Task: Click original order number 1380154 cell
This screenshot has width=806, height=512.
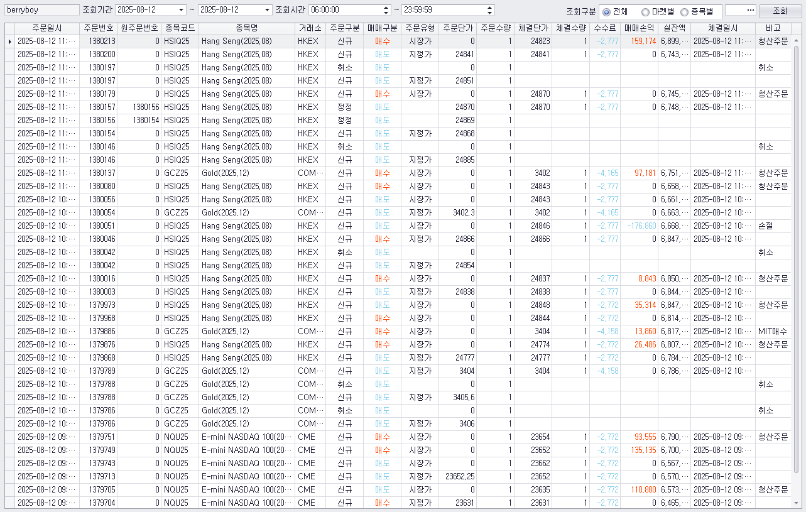Action: click(x=139, y=120)
